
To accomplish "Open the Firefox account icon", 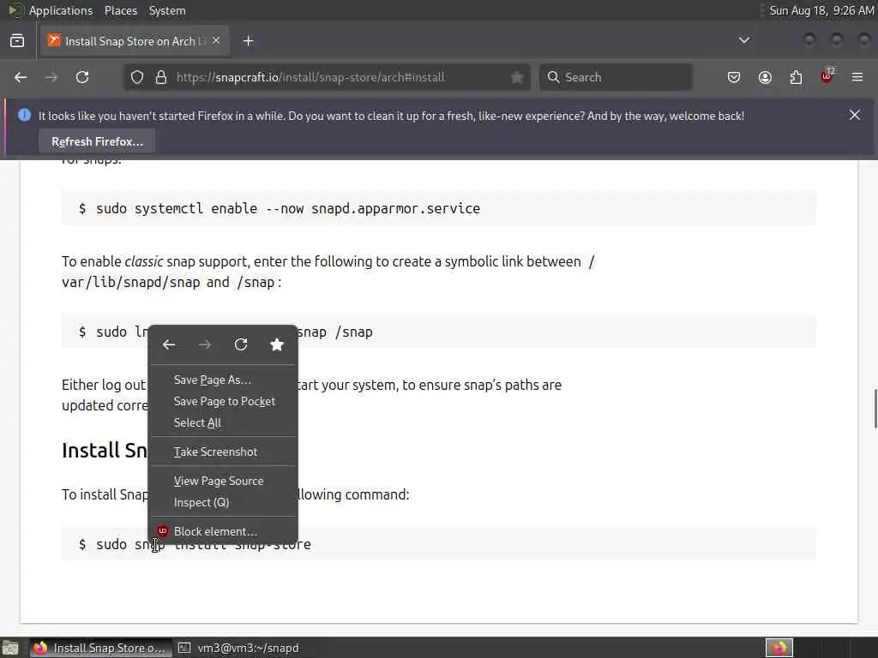I will (765, 77).
